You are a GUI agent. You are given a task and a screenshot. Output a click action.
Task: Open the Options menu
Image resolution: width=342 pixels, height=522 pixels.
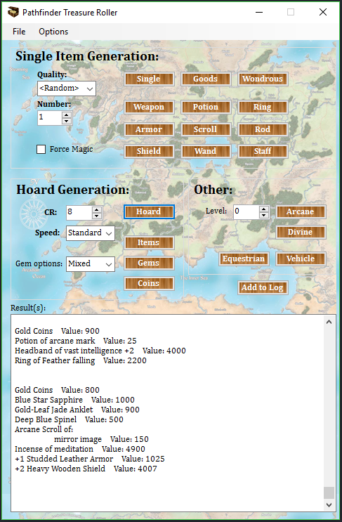pyautogui.click(x=53, y=32)
